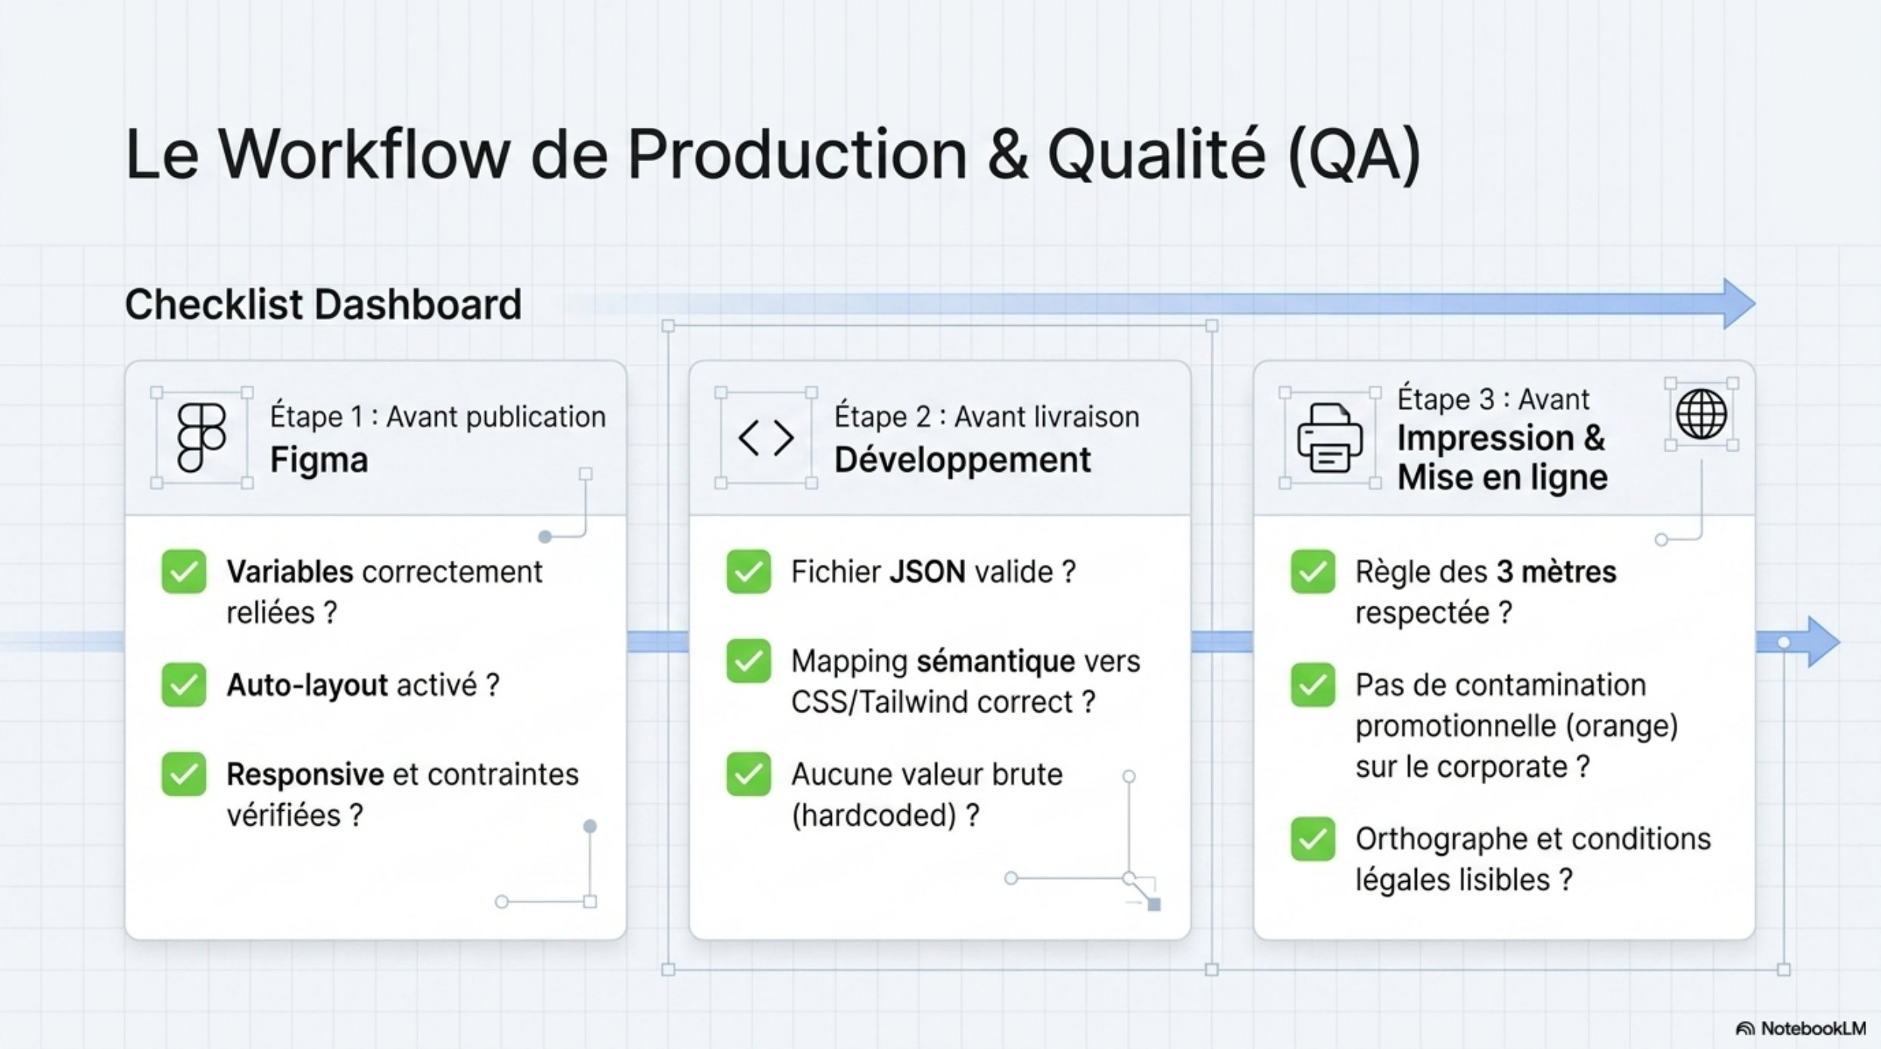Uncheck the Auto-layout activé checkbox
Image resolution: width=1881 pixels, height=1049 pixels.
[x=184, y=684]
